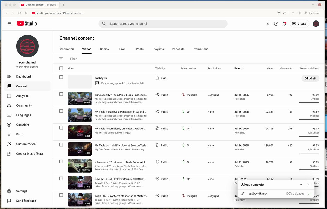The image size is (327, 209).
Task: Open a new browser tab with the plus
Action: (x=63, y=5)
